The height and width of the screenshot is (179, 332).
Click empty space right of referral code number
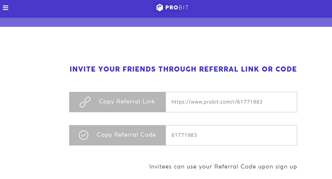pos(247,135)
